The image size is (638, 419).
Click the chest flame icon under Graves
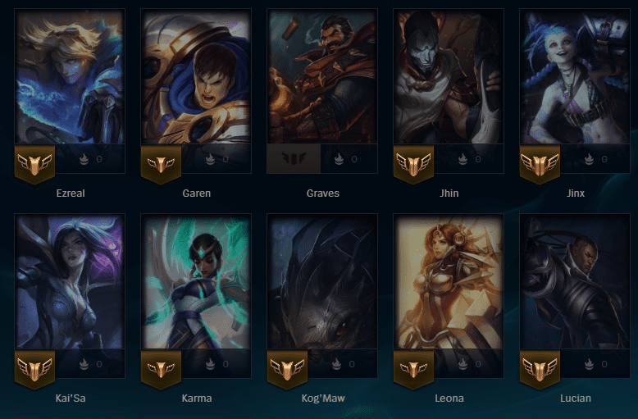(x=339, y=159)
